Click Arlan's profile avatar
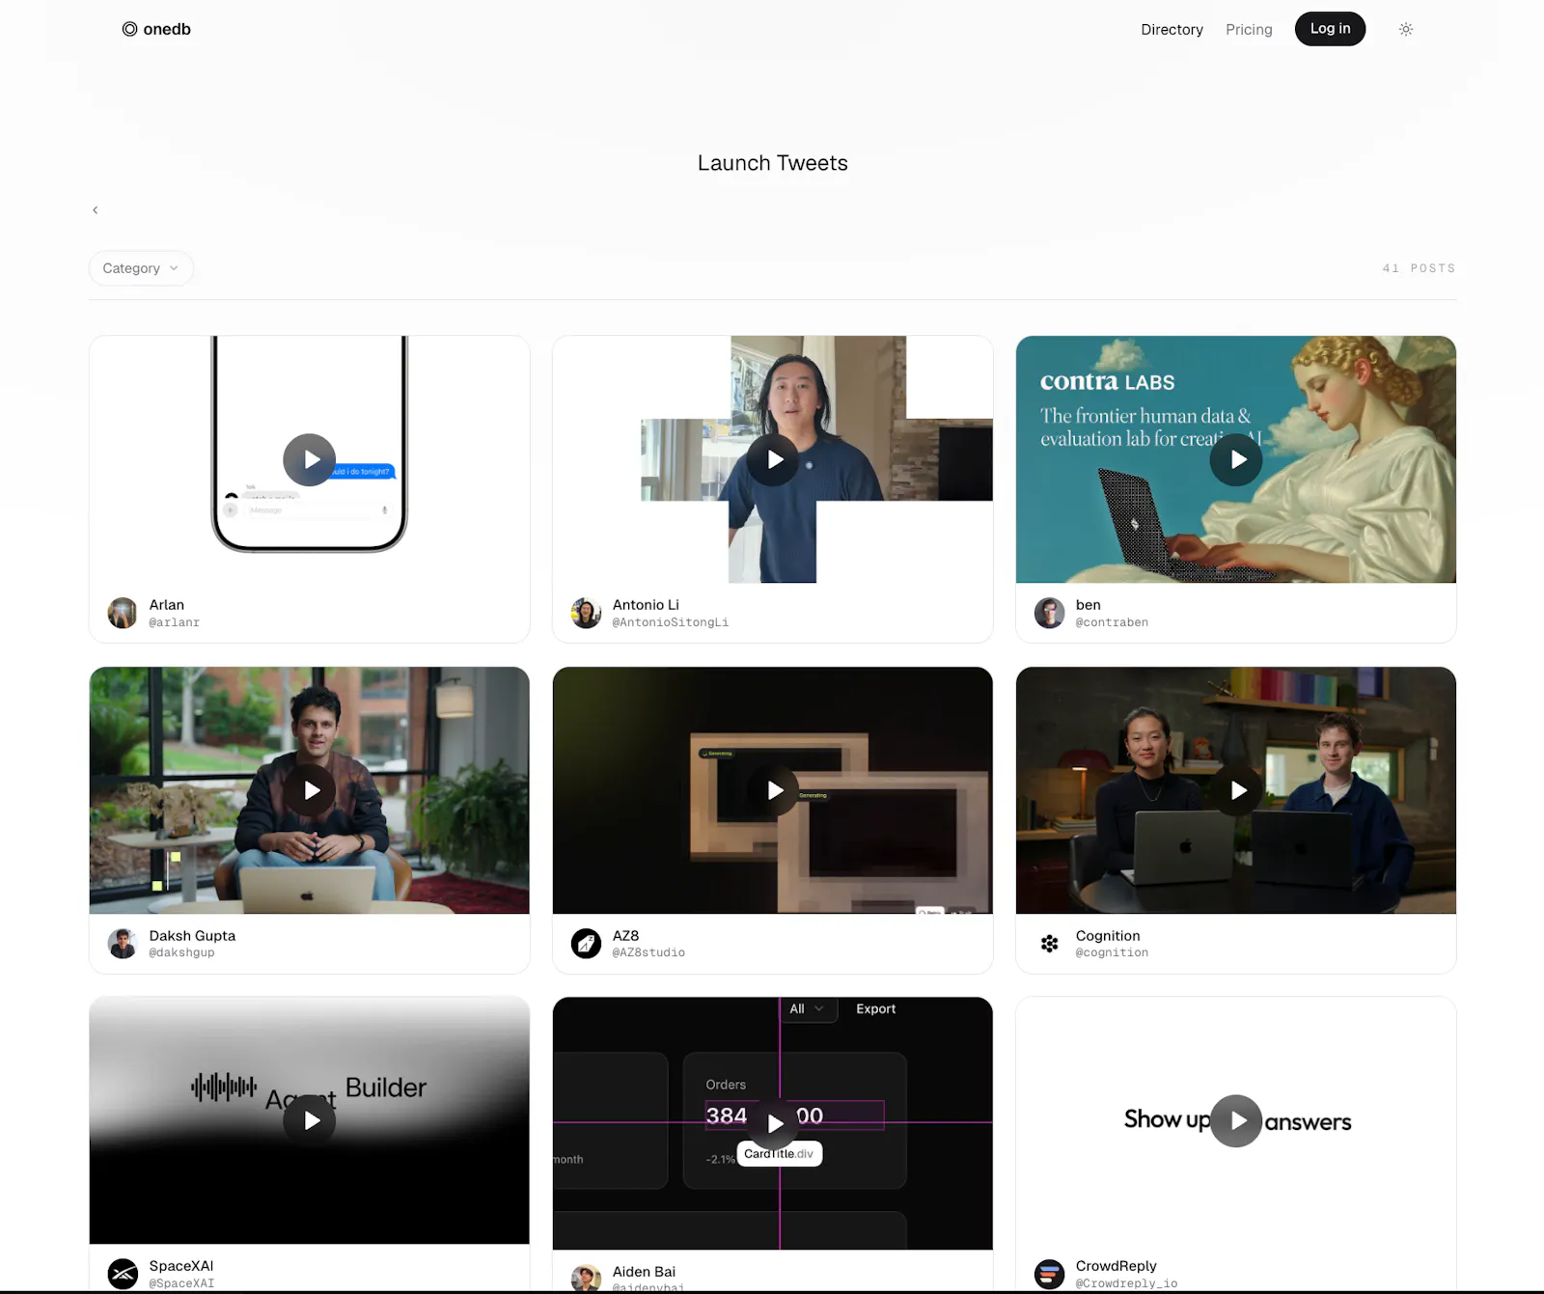The height and width of the screenshot is (1294, 1544). (123, 613)
